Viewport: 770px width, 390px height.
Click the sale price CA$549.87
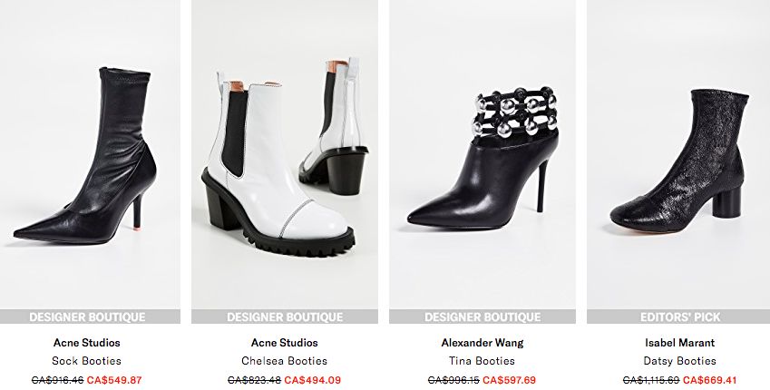tap(114, 380)
